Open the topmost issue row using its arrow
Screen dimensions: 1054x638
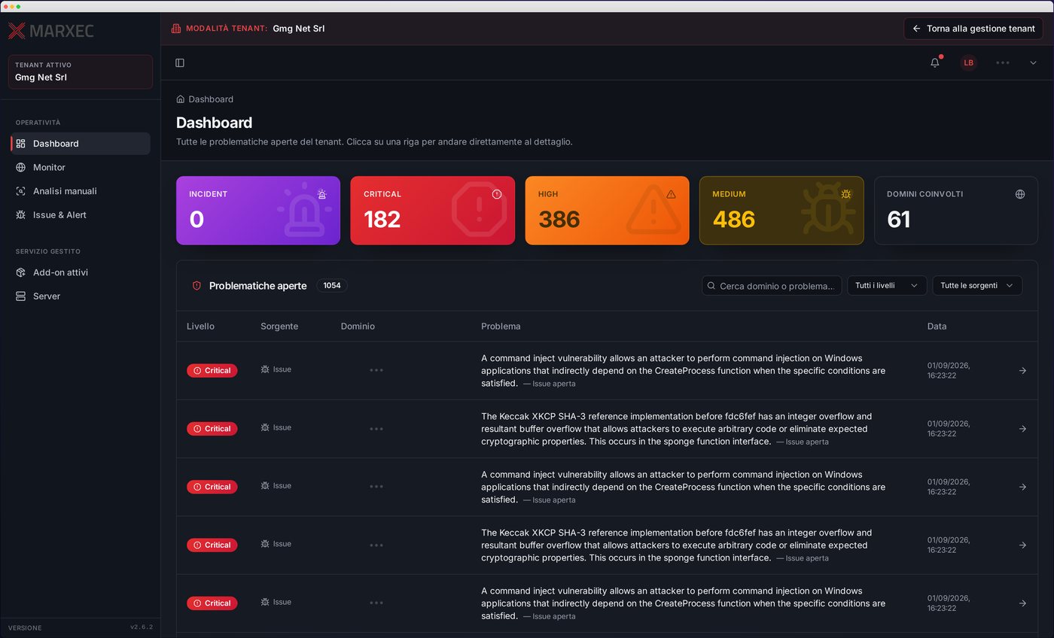click(x=1022, y=371)
